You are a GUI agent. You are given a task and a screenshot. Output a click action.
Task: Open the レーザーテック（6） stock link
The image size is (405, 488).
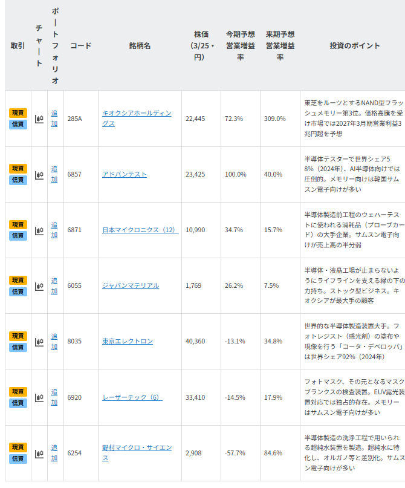[x=132, y=397]
